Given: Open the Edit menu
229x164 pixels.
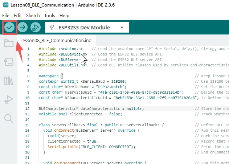Looking at the screenshot, I should [x=18, y=16].
